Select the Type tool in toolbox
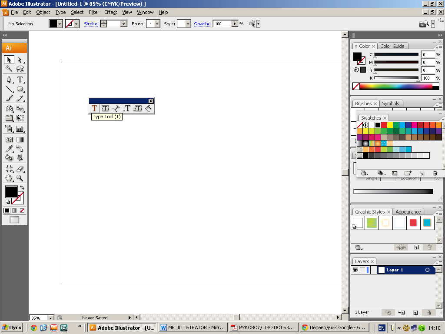The height and width of the screenshot is (334, 445). 20,80
